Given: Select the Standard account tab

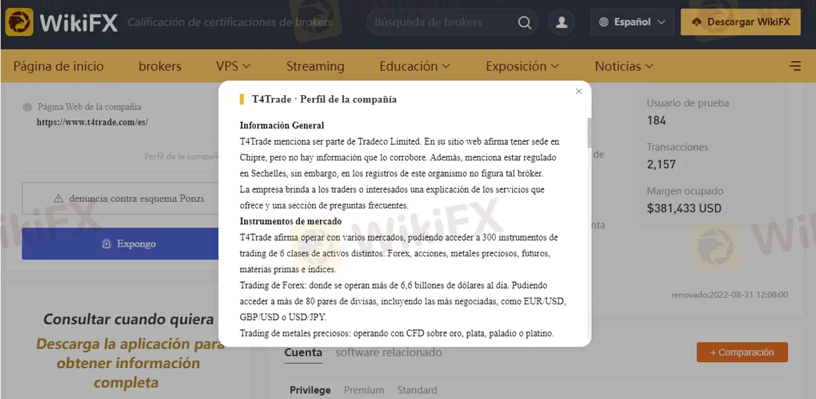Looking at the screenshot, I should click(x=417, y=390).
